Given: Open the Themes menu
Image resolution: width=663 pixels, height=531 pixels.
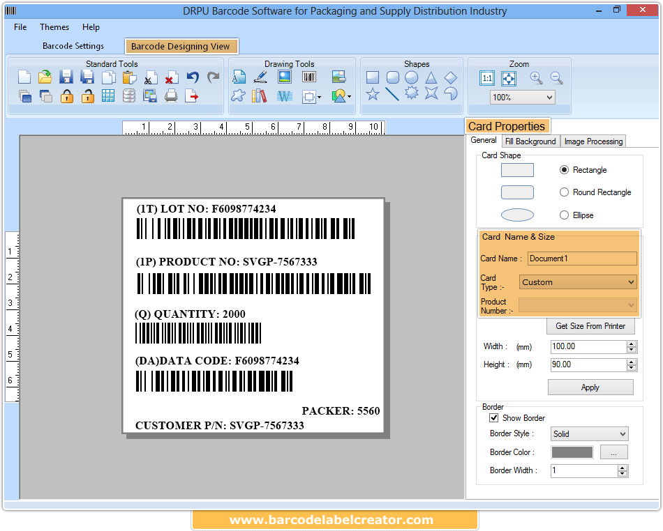Looking at the screenshot, I should point(54,27).
